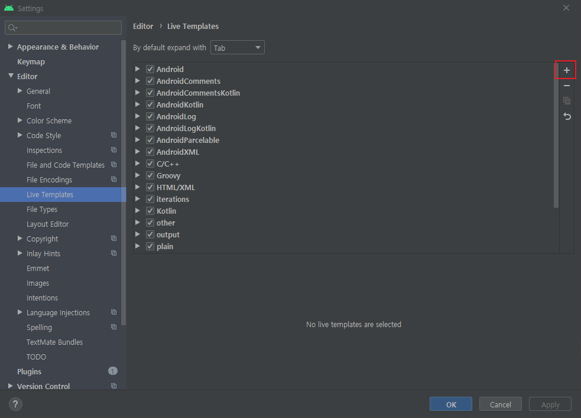581x418 pixels.
Task: Open Emmet settings page
Action: 38,269
